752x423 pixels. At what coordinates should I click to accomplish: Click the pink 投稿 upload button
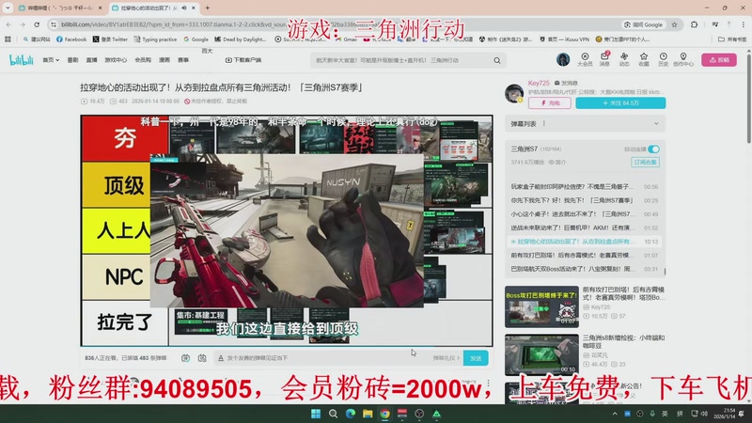719,60
